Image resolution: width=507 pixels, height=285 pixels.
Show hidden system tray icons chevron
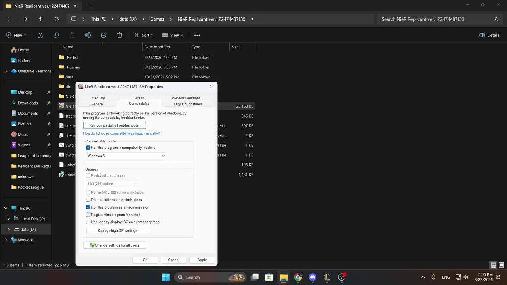pos(423,277)
